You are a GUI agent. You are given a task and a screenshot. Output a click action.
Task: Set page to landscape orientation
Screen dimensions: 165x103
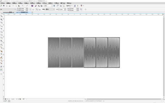(x=33, y=9)
